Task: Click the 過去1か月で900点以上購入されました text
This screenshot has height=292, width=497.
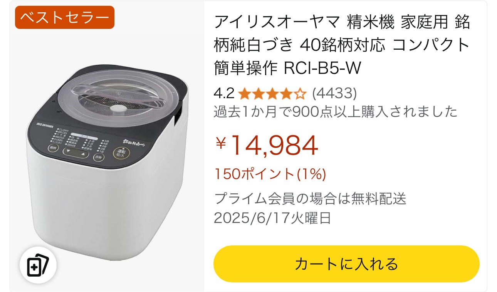Action: pyautogui.click(x=336, y=112)
